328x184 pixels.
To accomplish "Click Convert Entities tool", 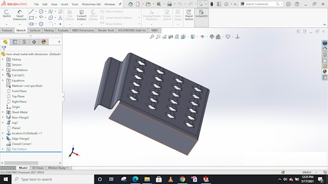I will (82, 15).
